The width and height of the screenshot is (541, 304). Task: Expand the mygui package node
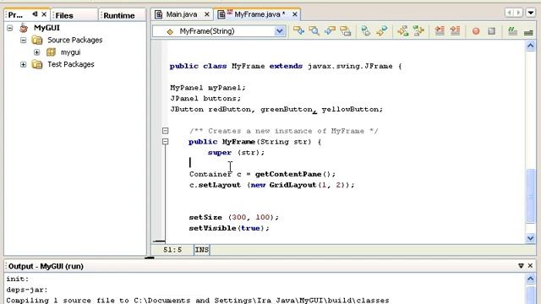pos(37,52)
